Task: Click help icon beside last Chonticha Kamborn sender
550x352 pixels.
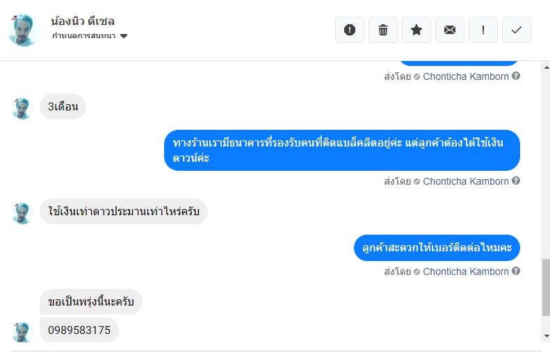Action: pyautogui.click(x=516, y=271)
